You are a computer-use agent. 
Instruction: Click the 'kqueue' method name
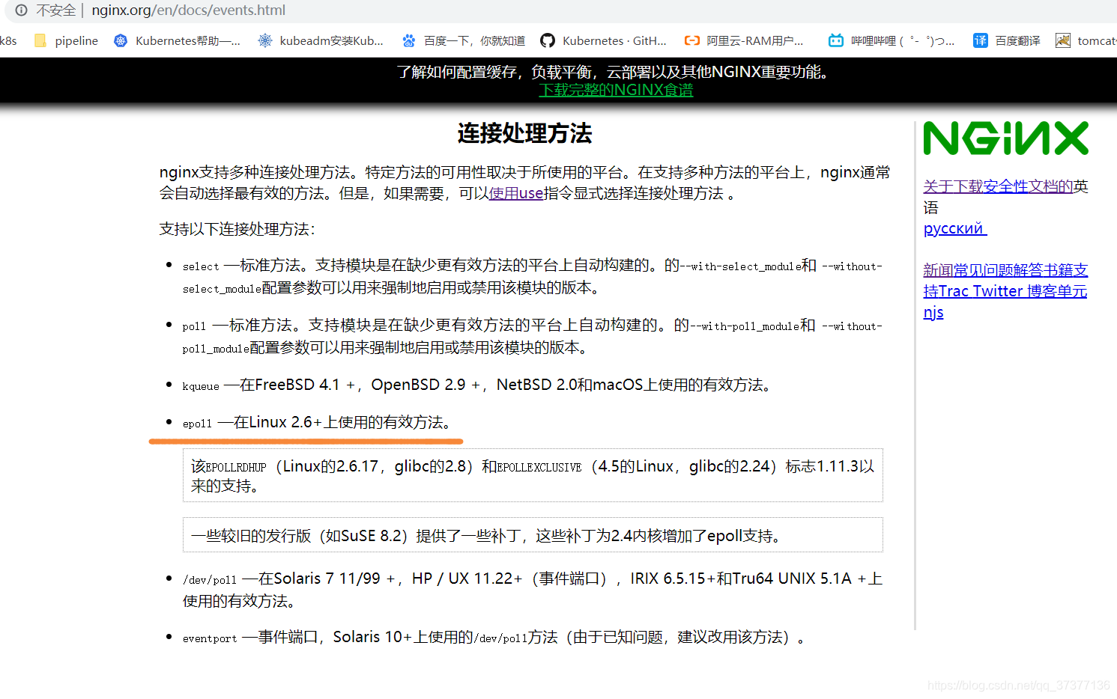click(201, 386)
